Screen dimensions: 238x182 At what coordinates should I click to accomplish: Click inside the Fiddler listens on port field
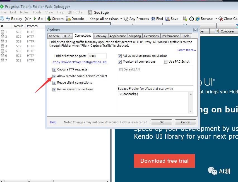point(97,56)
